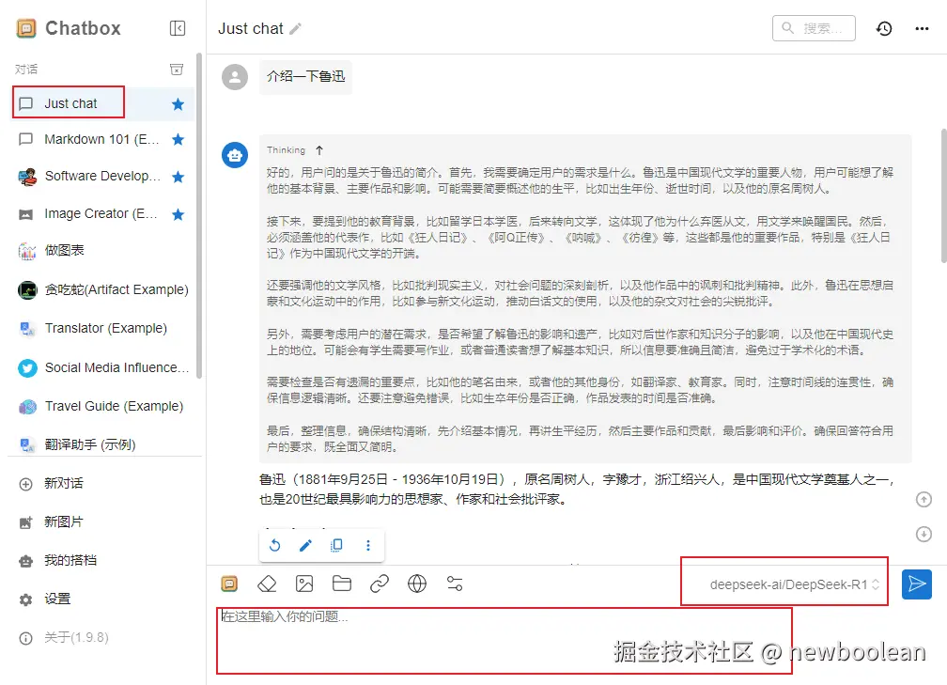Unstar the Markdown 101 conversation
The image size is (947, 685).
coord(178,139)
